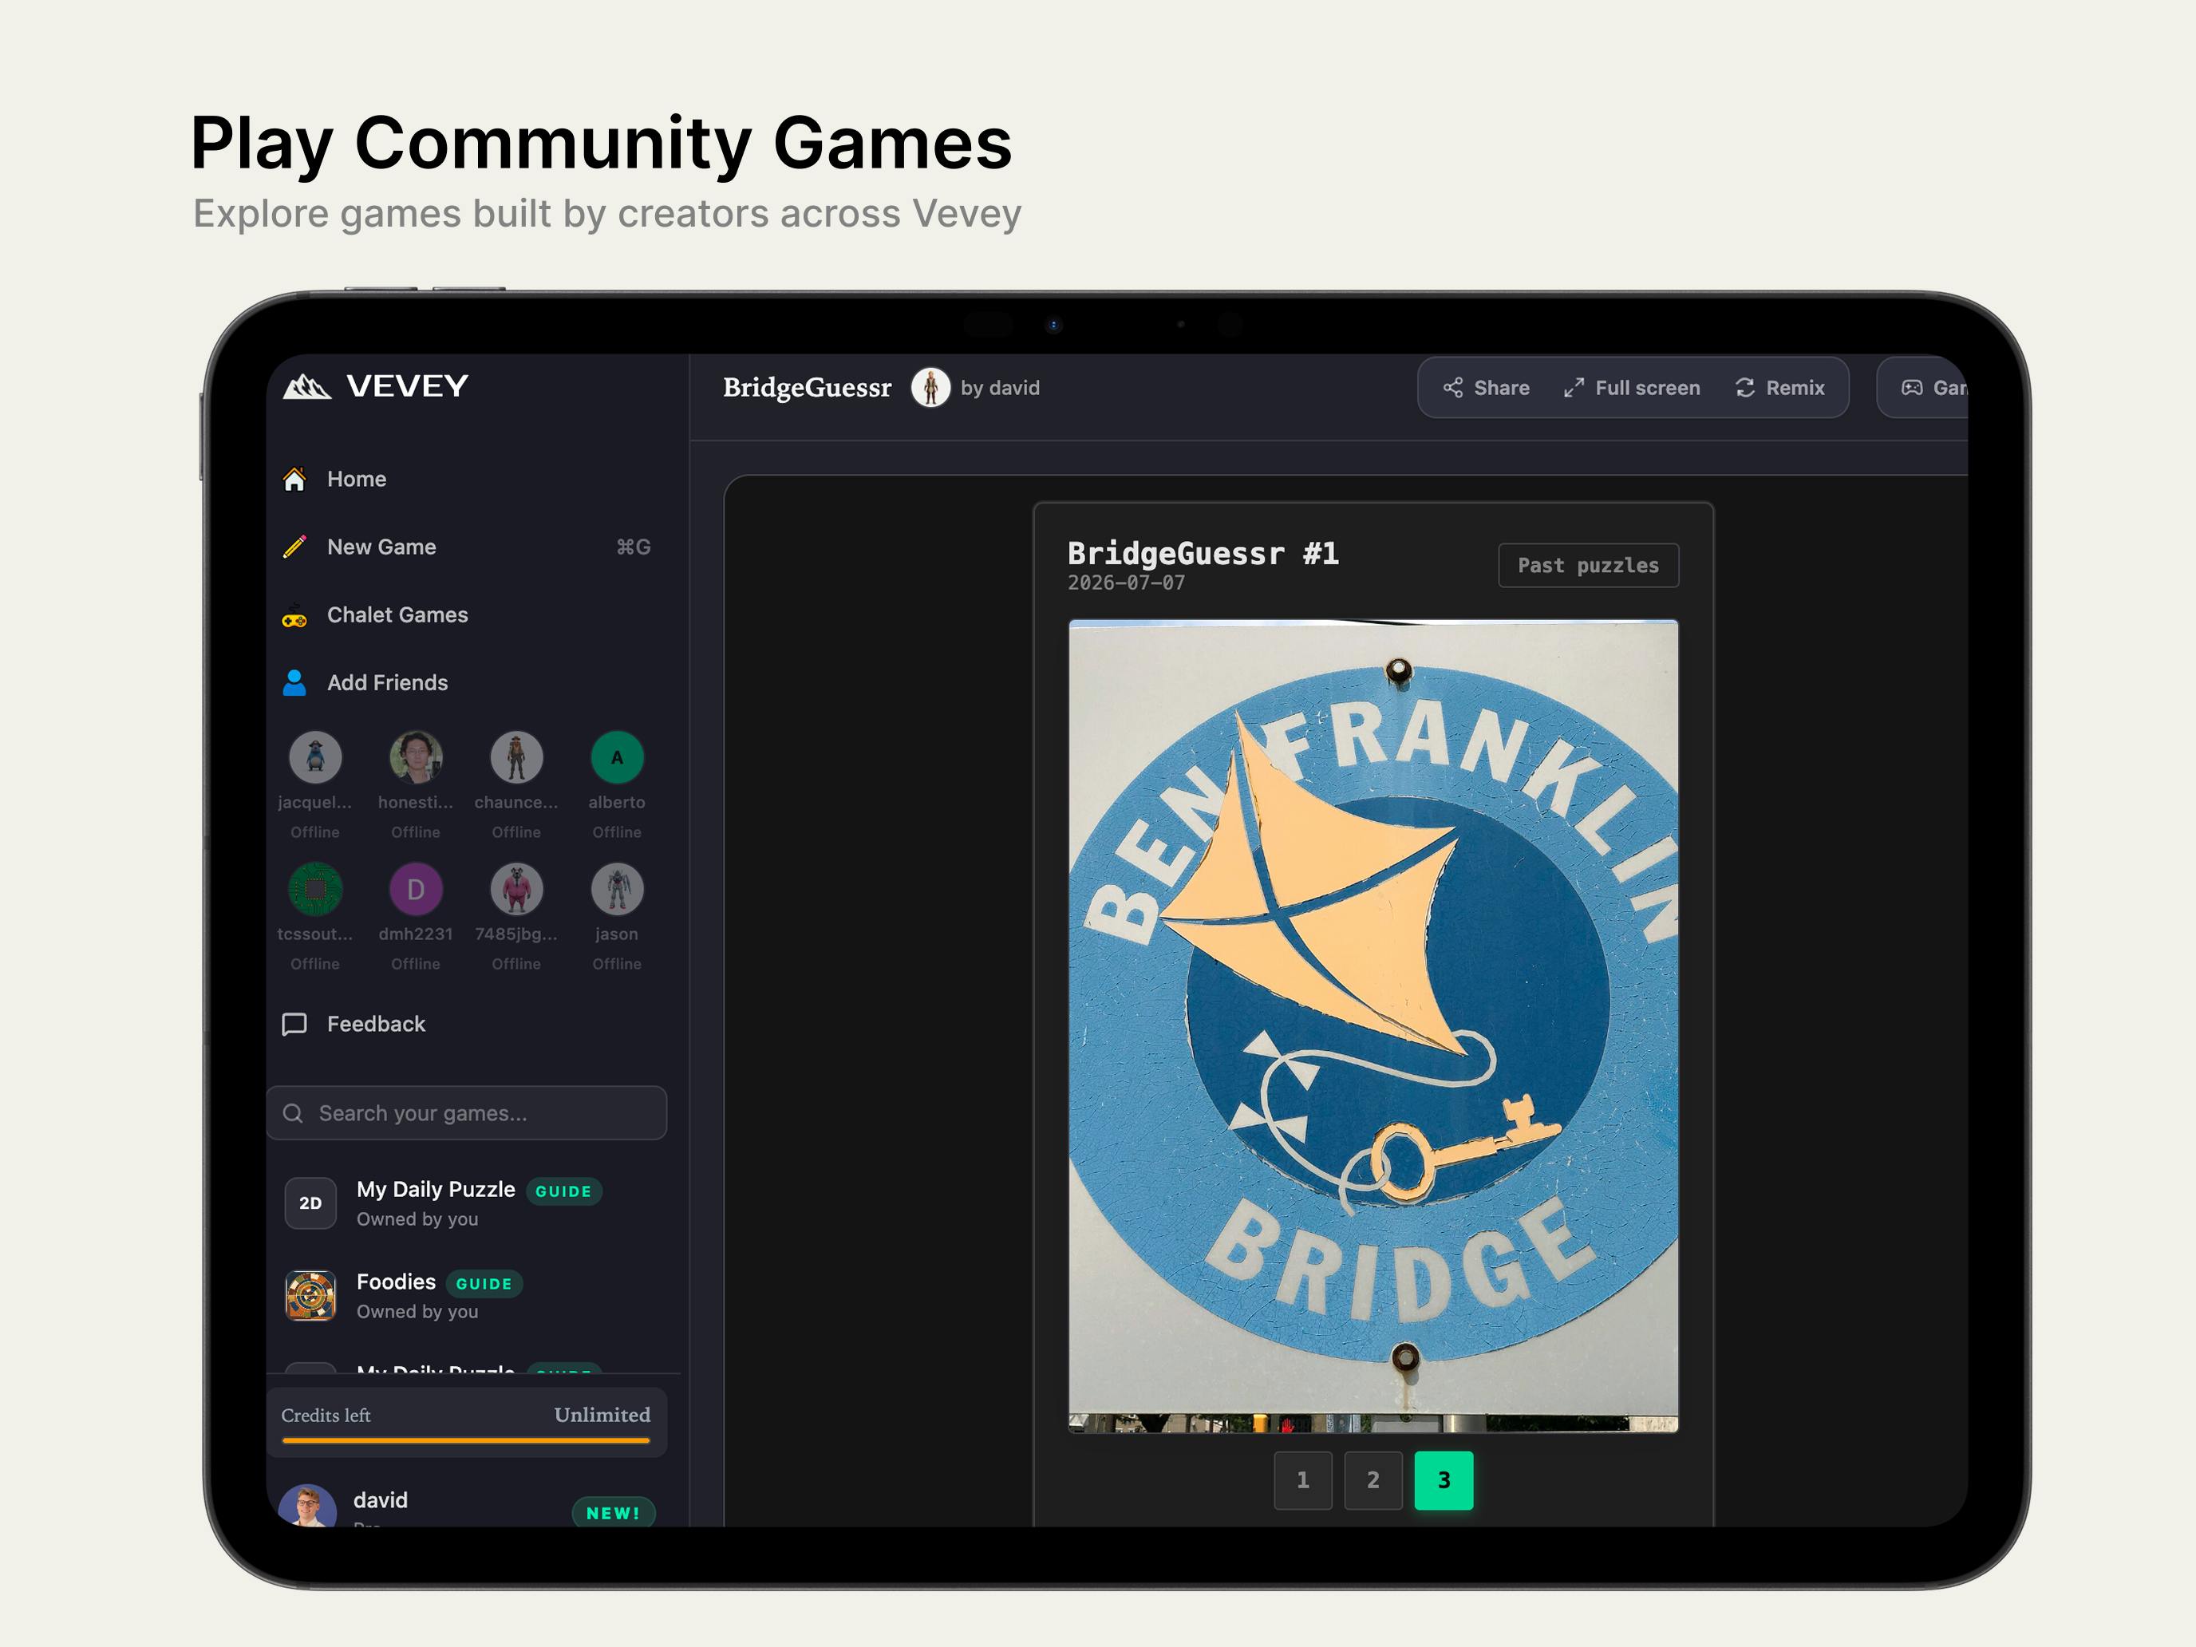Viewport: 2196px width, 1647px height.
Task: Select the highlighted image tab 3
Action: pyautogui.click(x=1444, y=1480)
